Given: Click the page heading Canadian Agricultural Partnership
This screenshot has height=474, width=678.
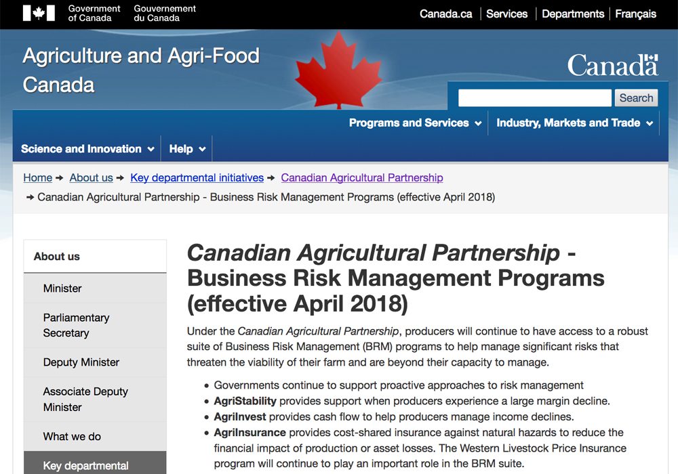Looking at the screenshot, I should click(x=396, y=278).
